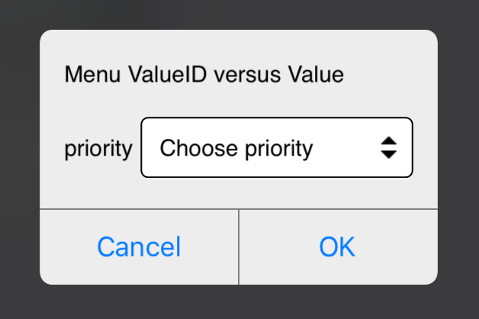Click the "priority" field label
The height and width of the screenshot is (319, 479).
click(x=98, y=148)
